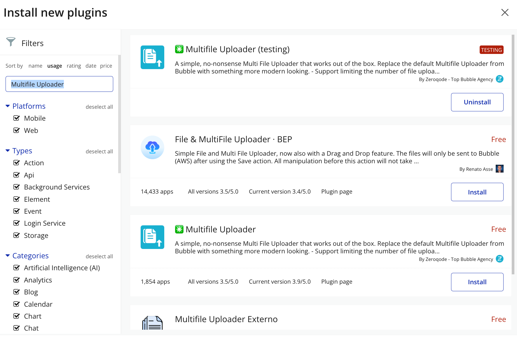Deselect all Platforms filters
Image resolution: width=517 pixels, height=337 pixels.
point(99,107)
